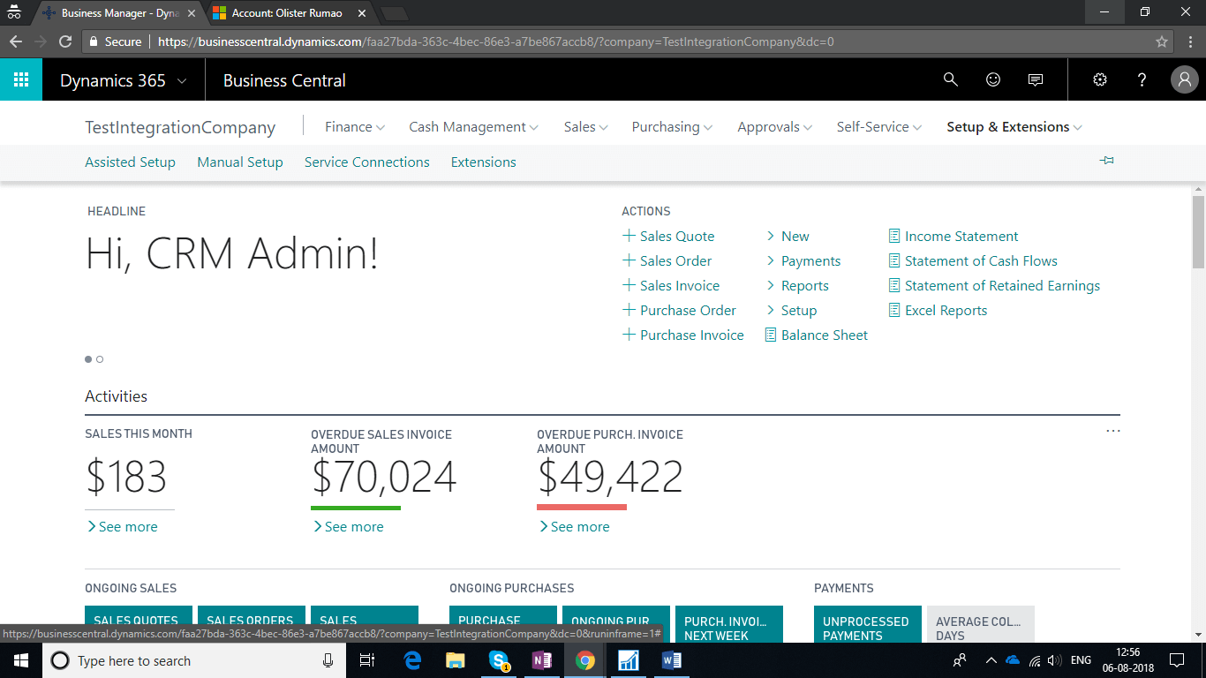Open the Extensions submenu item
This screenshot has width=1206, height=678.
[x=483, y=162]
